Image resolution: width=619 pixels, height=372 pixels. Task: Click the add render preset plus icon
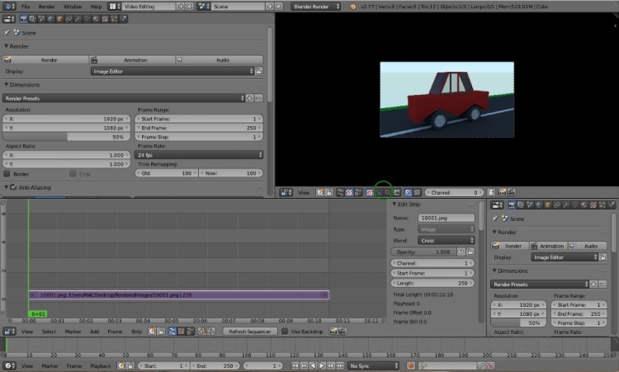pyautogui.click(x=250, y=97)
